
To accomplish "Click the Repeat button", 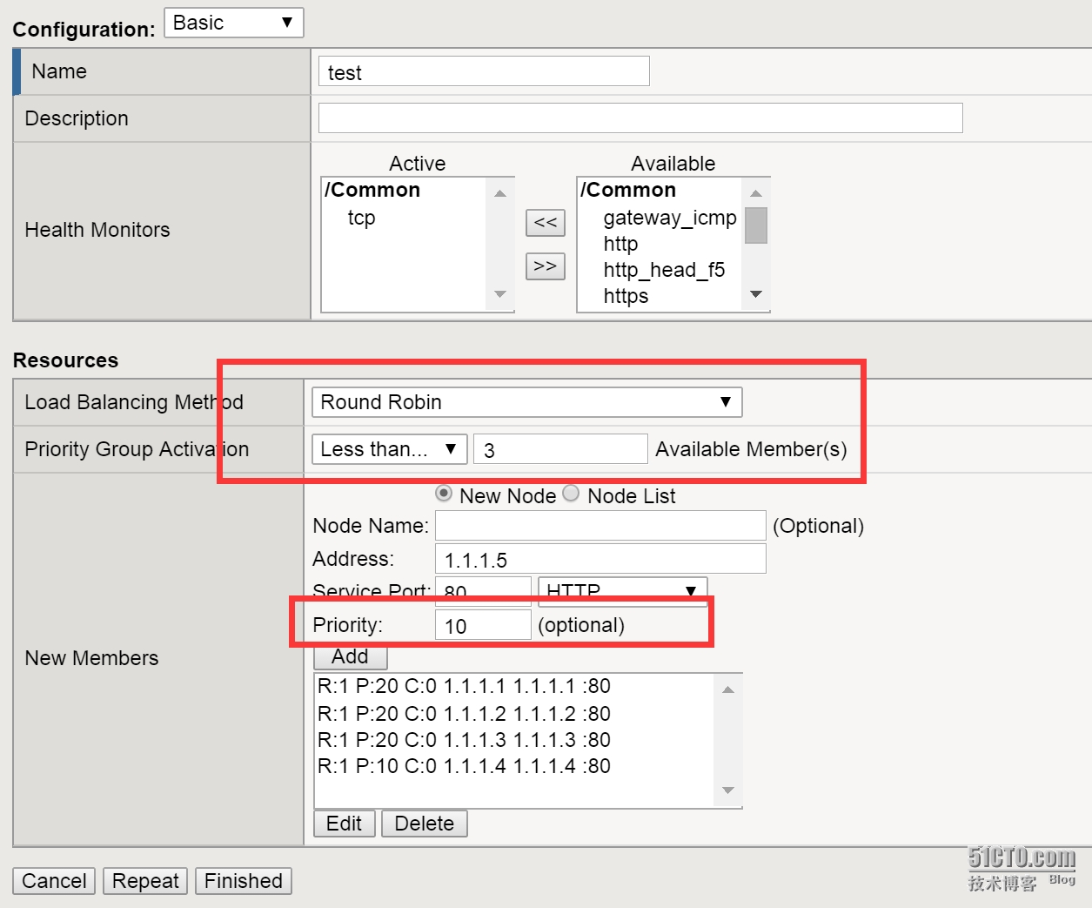I will coord(145,881).
